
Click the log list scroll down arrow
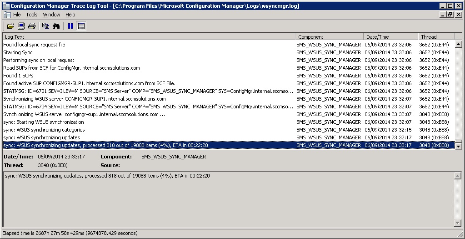point(458,146)
